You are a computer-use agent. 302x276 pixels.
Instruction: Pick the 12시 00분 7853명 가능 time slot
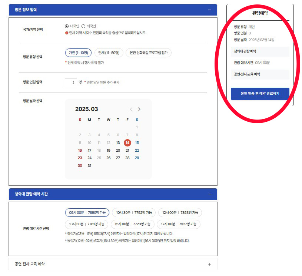pyautogui.click(x=180, y=212)
